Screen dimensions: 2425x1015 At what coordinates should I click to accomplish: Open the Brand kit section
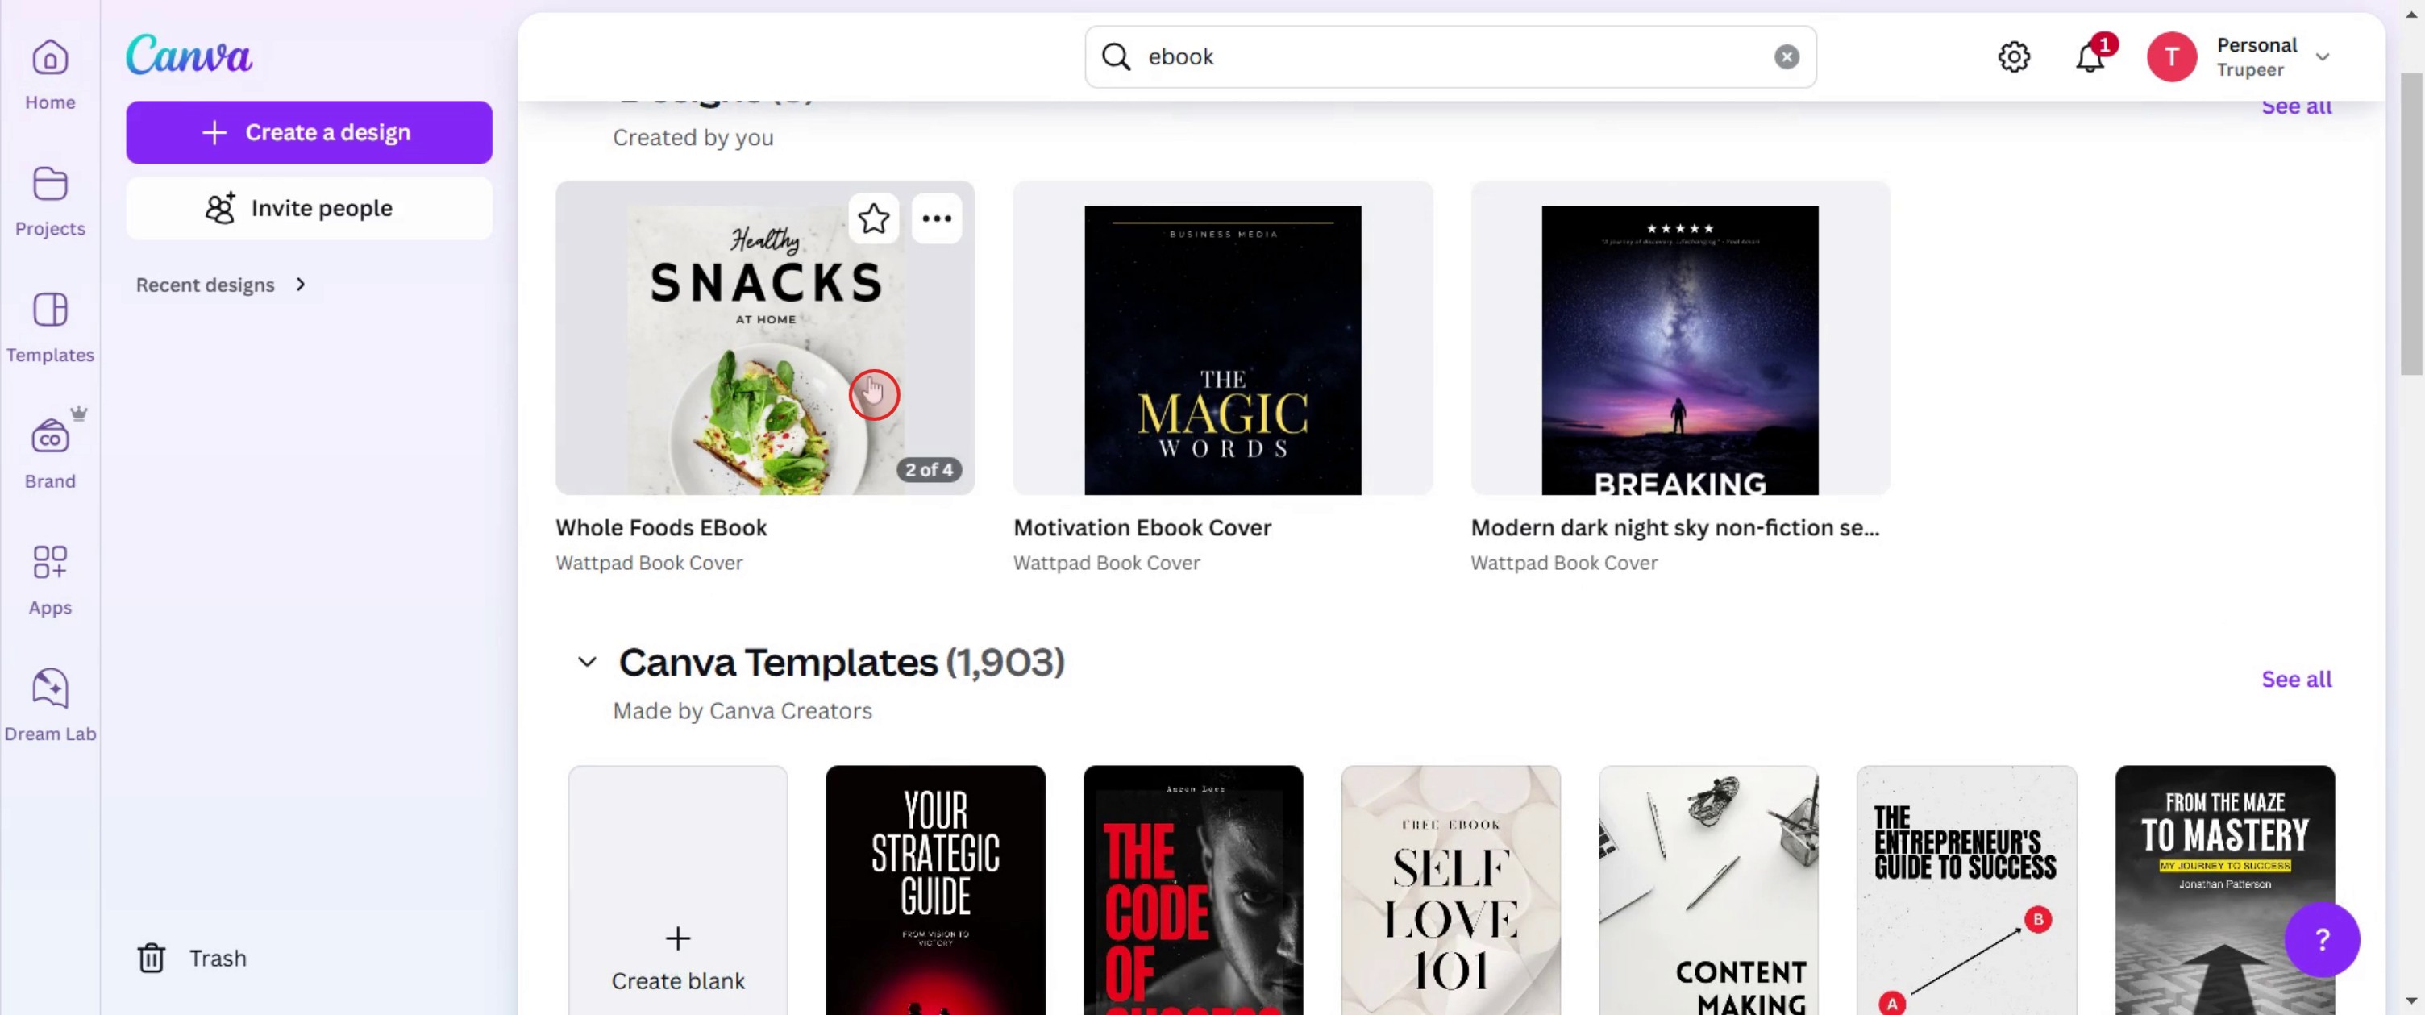coord(50,452)
